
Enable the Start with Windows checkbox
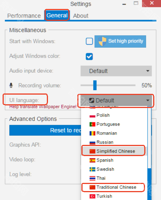tap(89, 41)
